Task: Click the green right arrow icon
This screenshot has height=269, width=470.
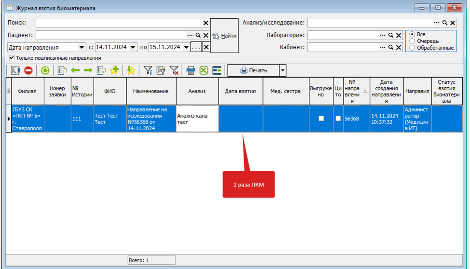Action: point(88,70)
